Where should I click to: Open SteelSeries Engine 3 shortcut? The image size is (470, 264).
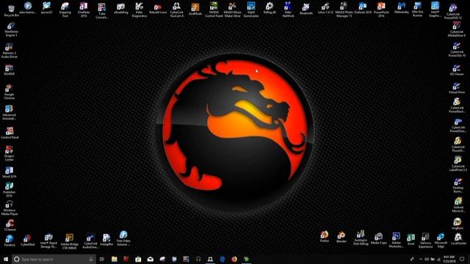[11, 30]
